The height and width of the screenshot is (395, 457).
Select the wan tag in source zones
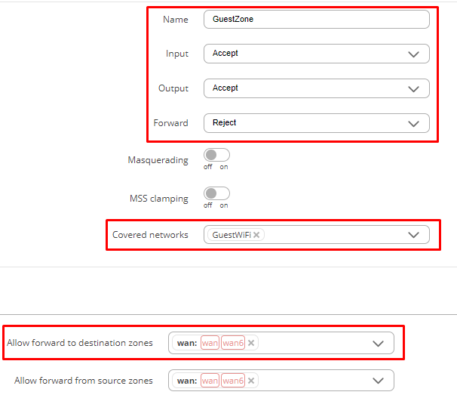210,381
